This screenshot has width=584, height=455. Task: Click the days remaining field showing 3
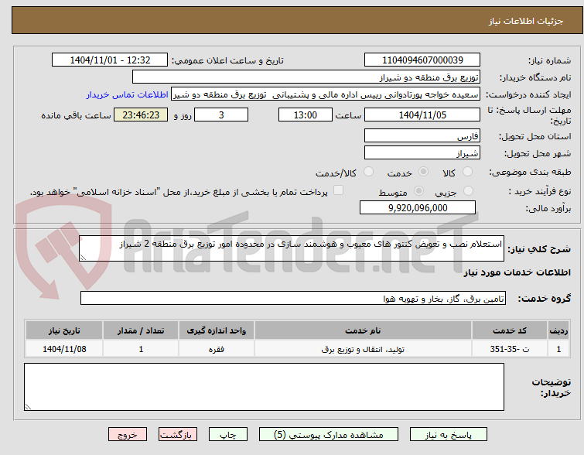[x=221, y=115]
